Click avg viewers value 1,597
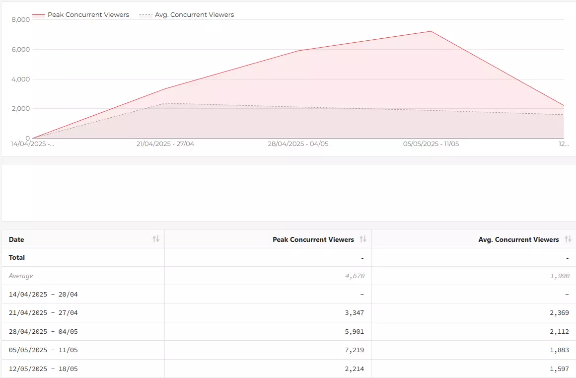Screen dimensions: 576x378 point(560,369)
